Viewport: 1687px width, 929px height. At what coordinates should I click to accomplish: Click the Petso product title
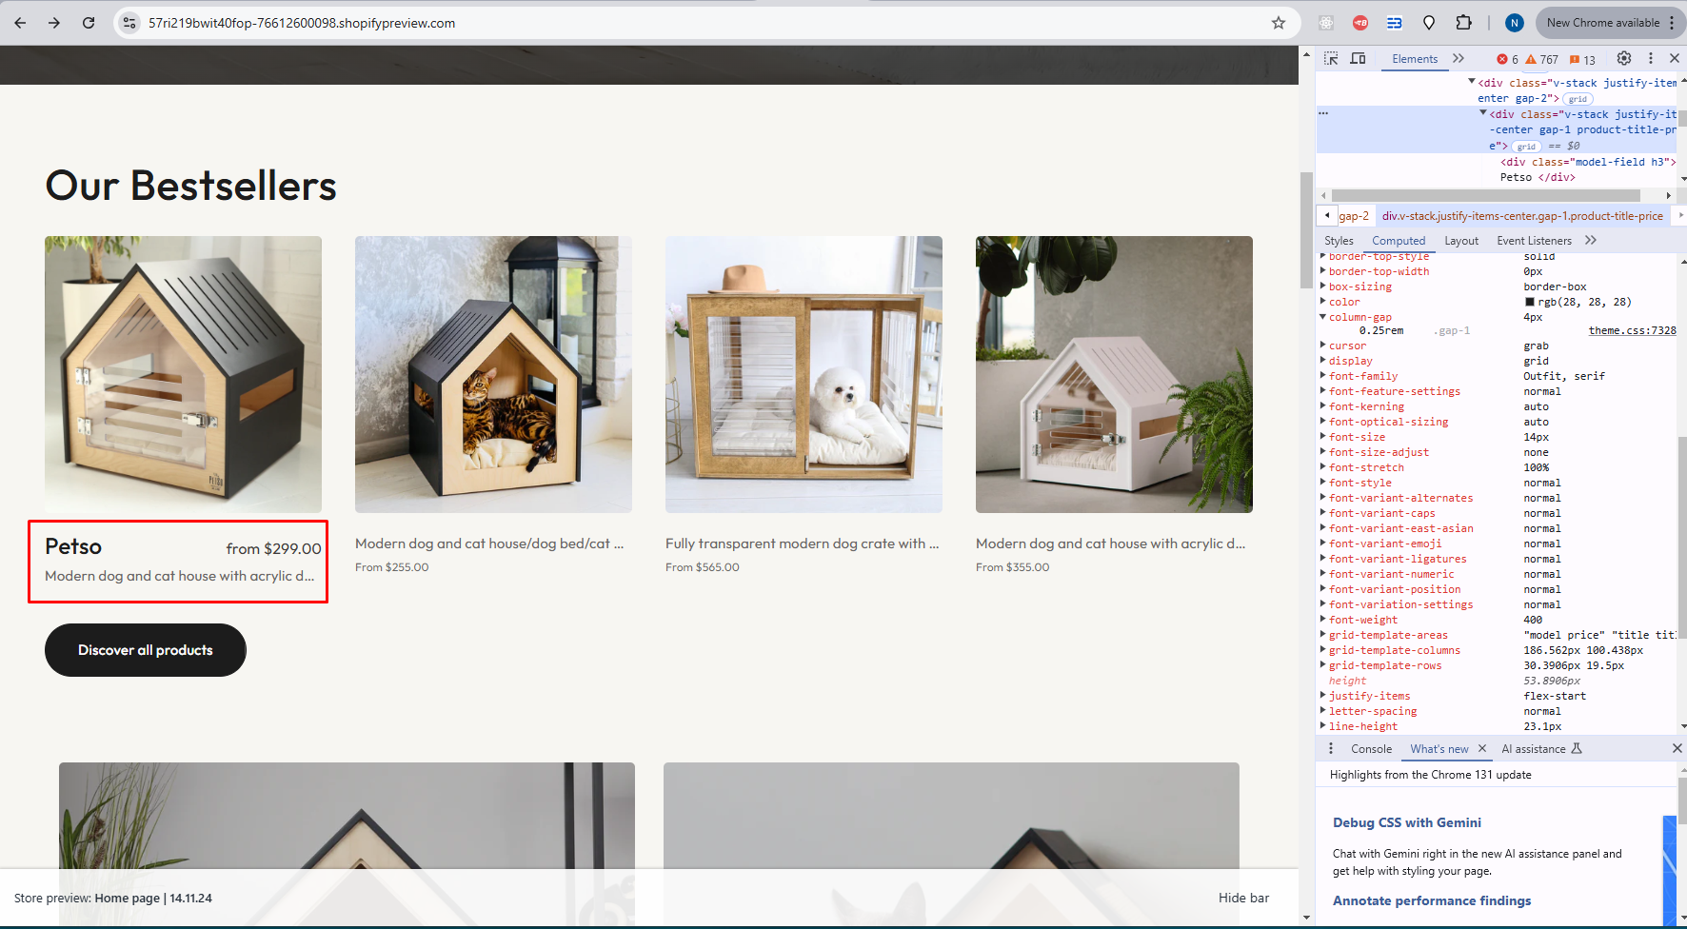pyautogui.click(x=73, y=546)
